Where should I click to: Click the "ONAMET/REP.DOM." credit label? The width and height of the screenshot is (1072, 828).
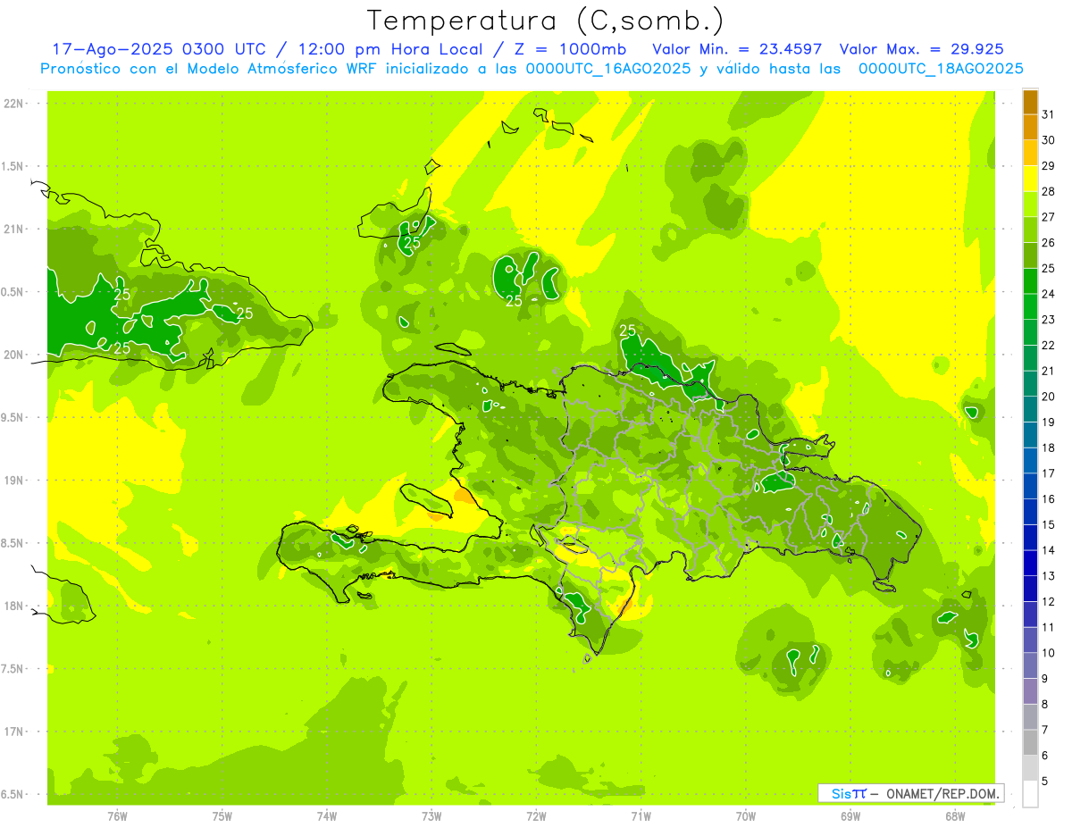(942, 793)
